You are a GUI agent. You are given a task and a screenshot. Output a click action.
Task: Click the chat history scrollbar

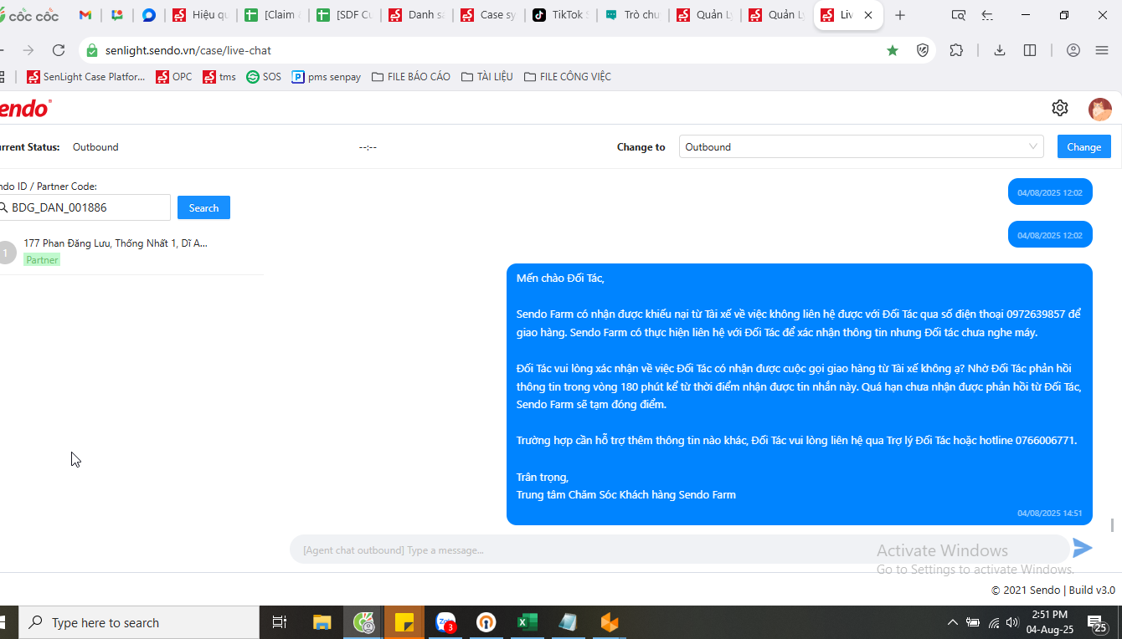point(1112,524)
